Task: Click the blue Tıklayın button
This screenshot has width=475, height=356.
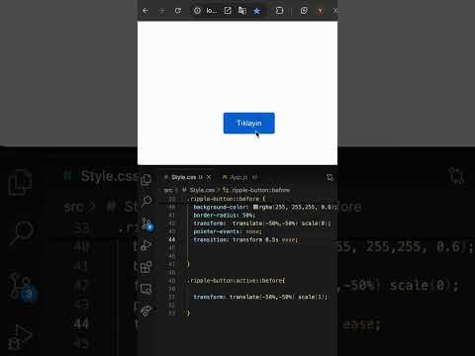Action: pyautogui.click(x=248, y=123)
